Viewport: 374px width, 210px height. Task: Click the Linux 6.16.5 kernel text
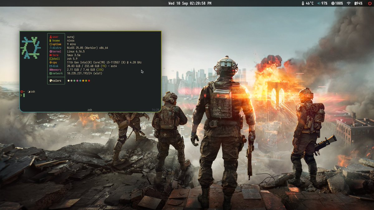[x=76, y=52]
